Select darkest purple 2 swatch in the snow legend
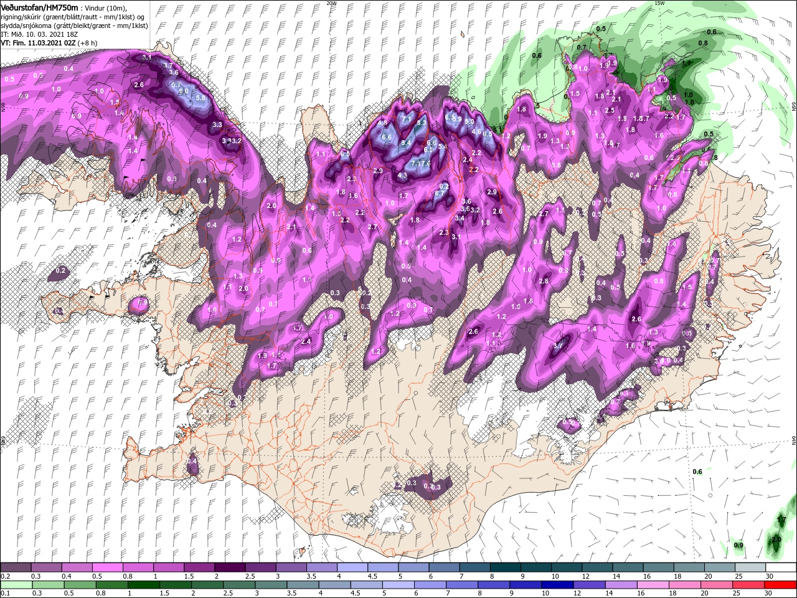This screenshot has height=598, width=797. tap(230, 568)
